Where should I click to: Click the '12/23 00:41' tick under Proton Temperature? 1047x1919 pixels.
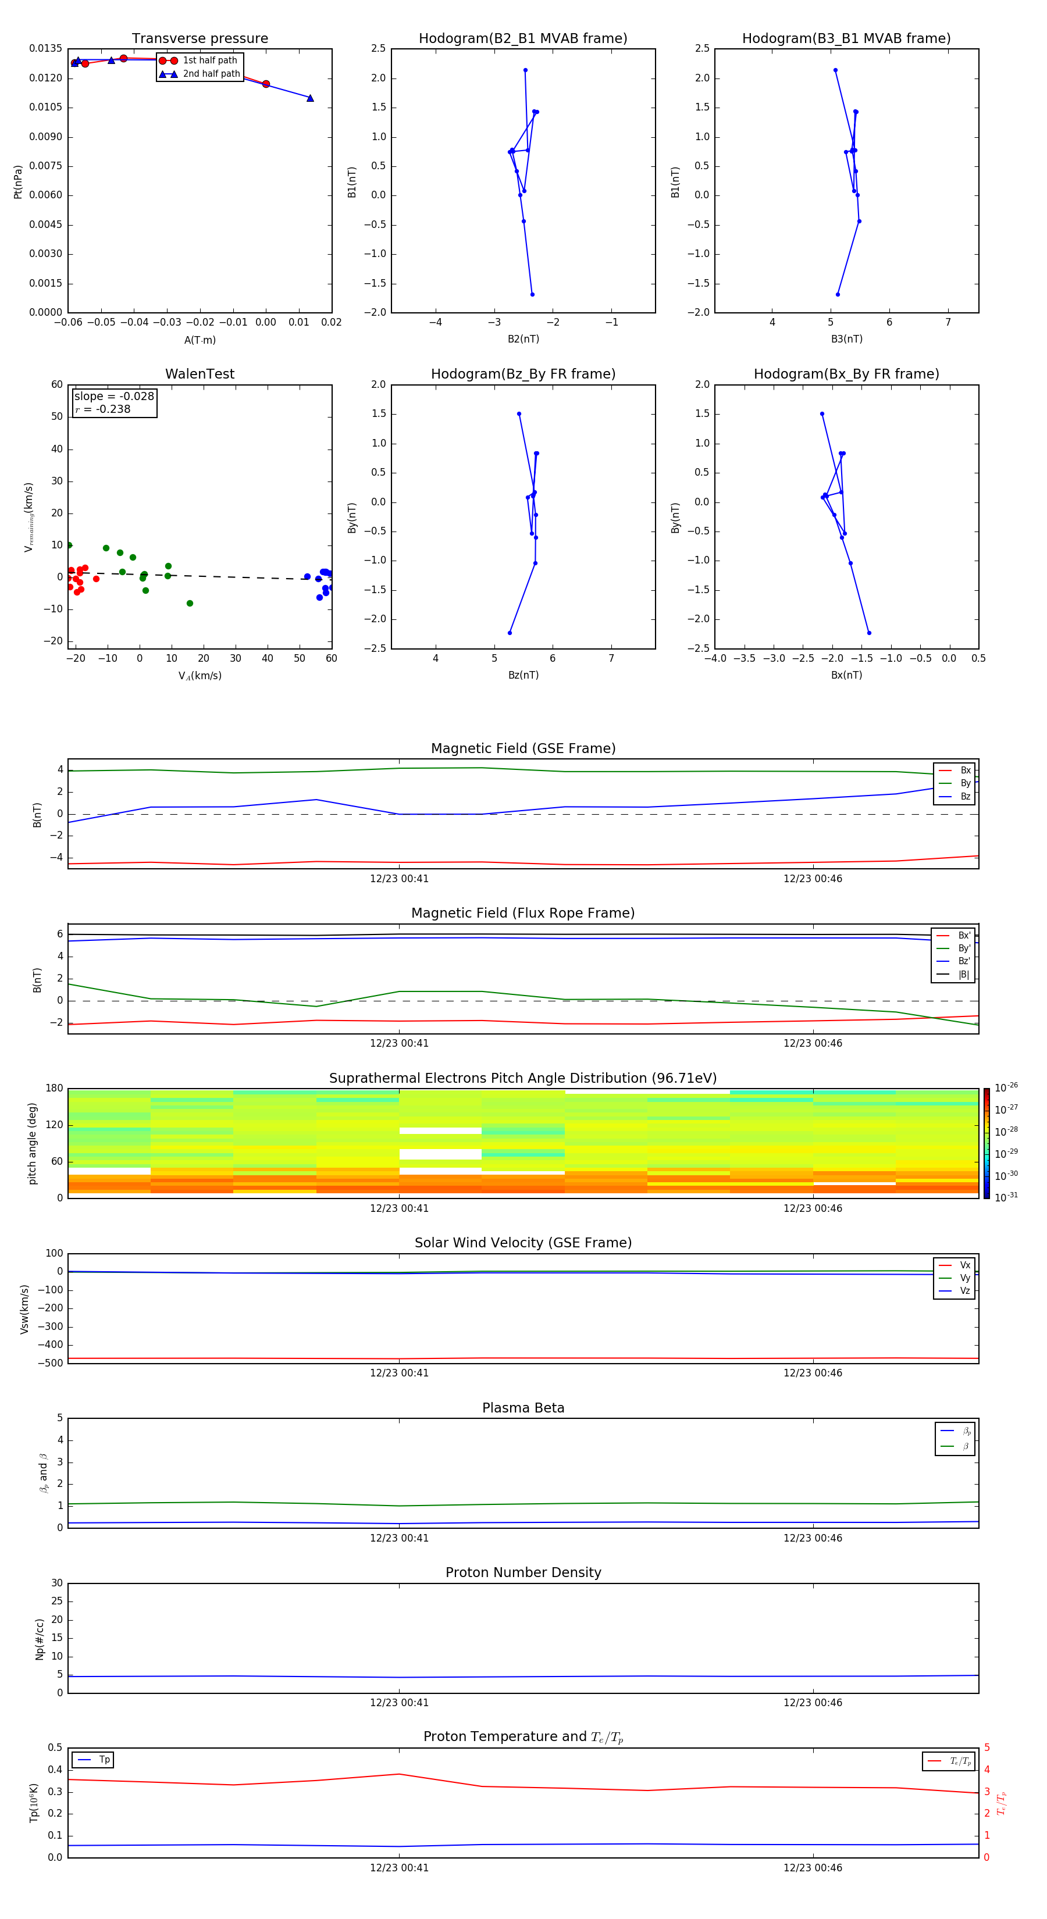[x=400, y=1868]
